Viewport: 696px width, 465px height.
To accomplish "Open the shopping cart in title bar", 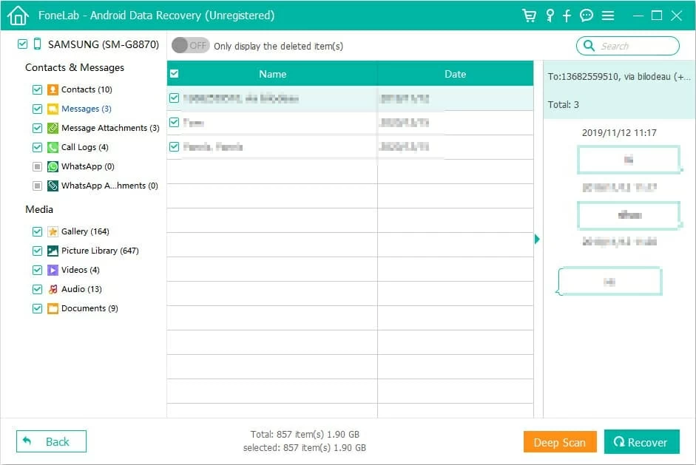I will 530,15.
